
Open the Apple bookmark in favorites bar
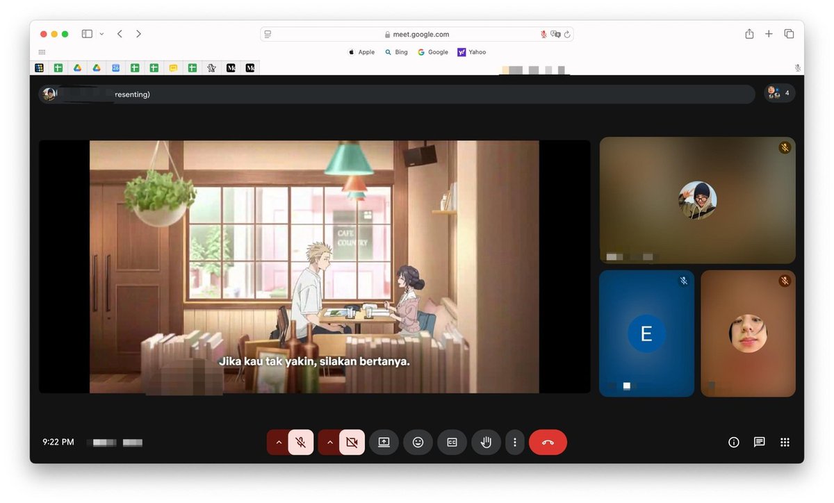pyautogui.click(x=361, y=52)
